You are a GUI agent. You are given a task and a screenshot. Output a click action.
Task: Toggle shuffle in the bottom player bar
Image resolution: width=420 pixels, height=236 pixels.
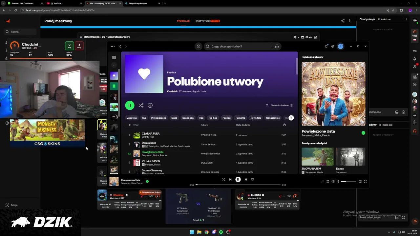coord(223,180)
